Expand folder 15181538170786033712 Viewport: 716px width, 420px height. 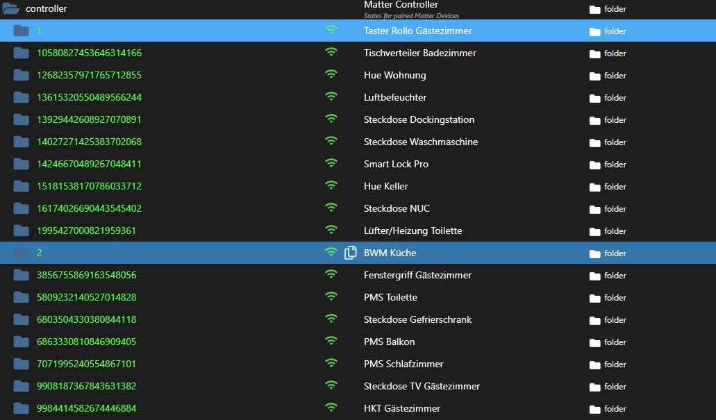click(x=21, y=186)
